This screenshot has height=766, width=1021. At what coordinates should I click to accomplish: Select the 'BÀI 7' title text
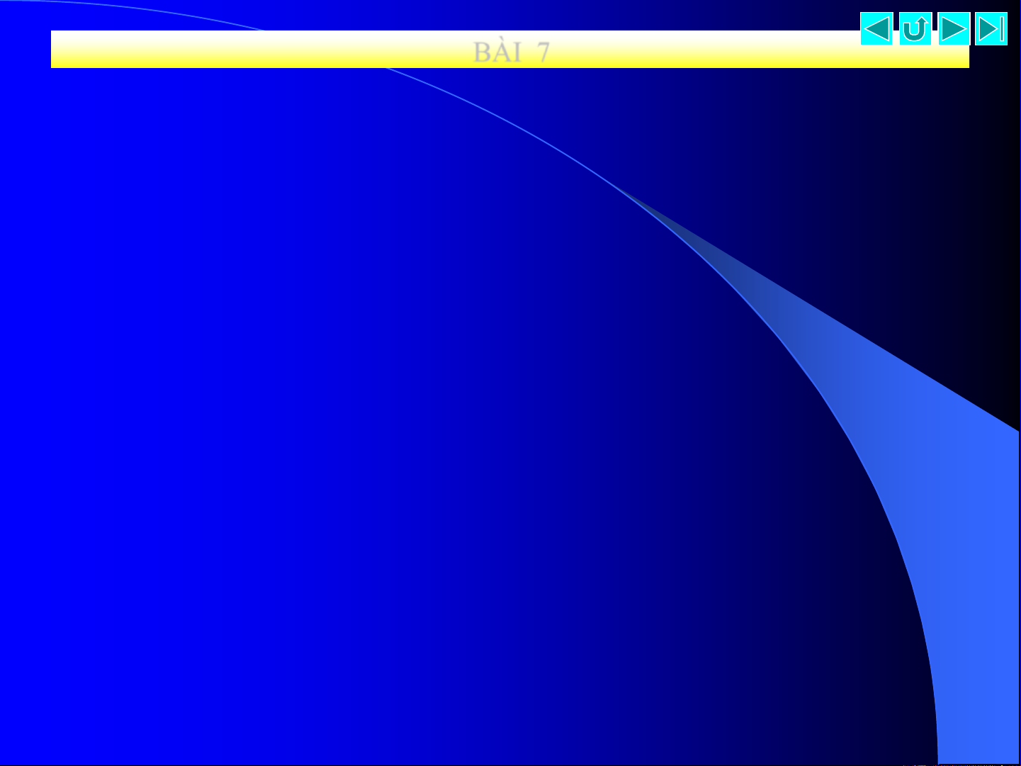(511, 52)
